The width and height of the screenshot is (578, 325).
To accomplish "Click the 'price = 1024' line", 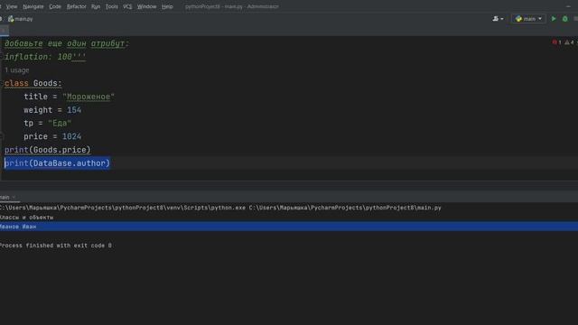I will [52, 136].
